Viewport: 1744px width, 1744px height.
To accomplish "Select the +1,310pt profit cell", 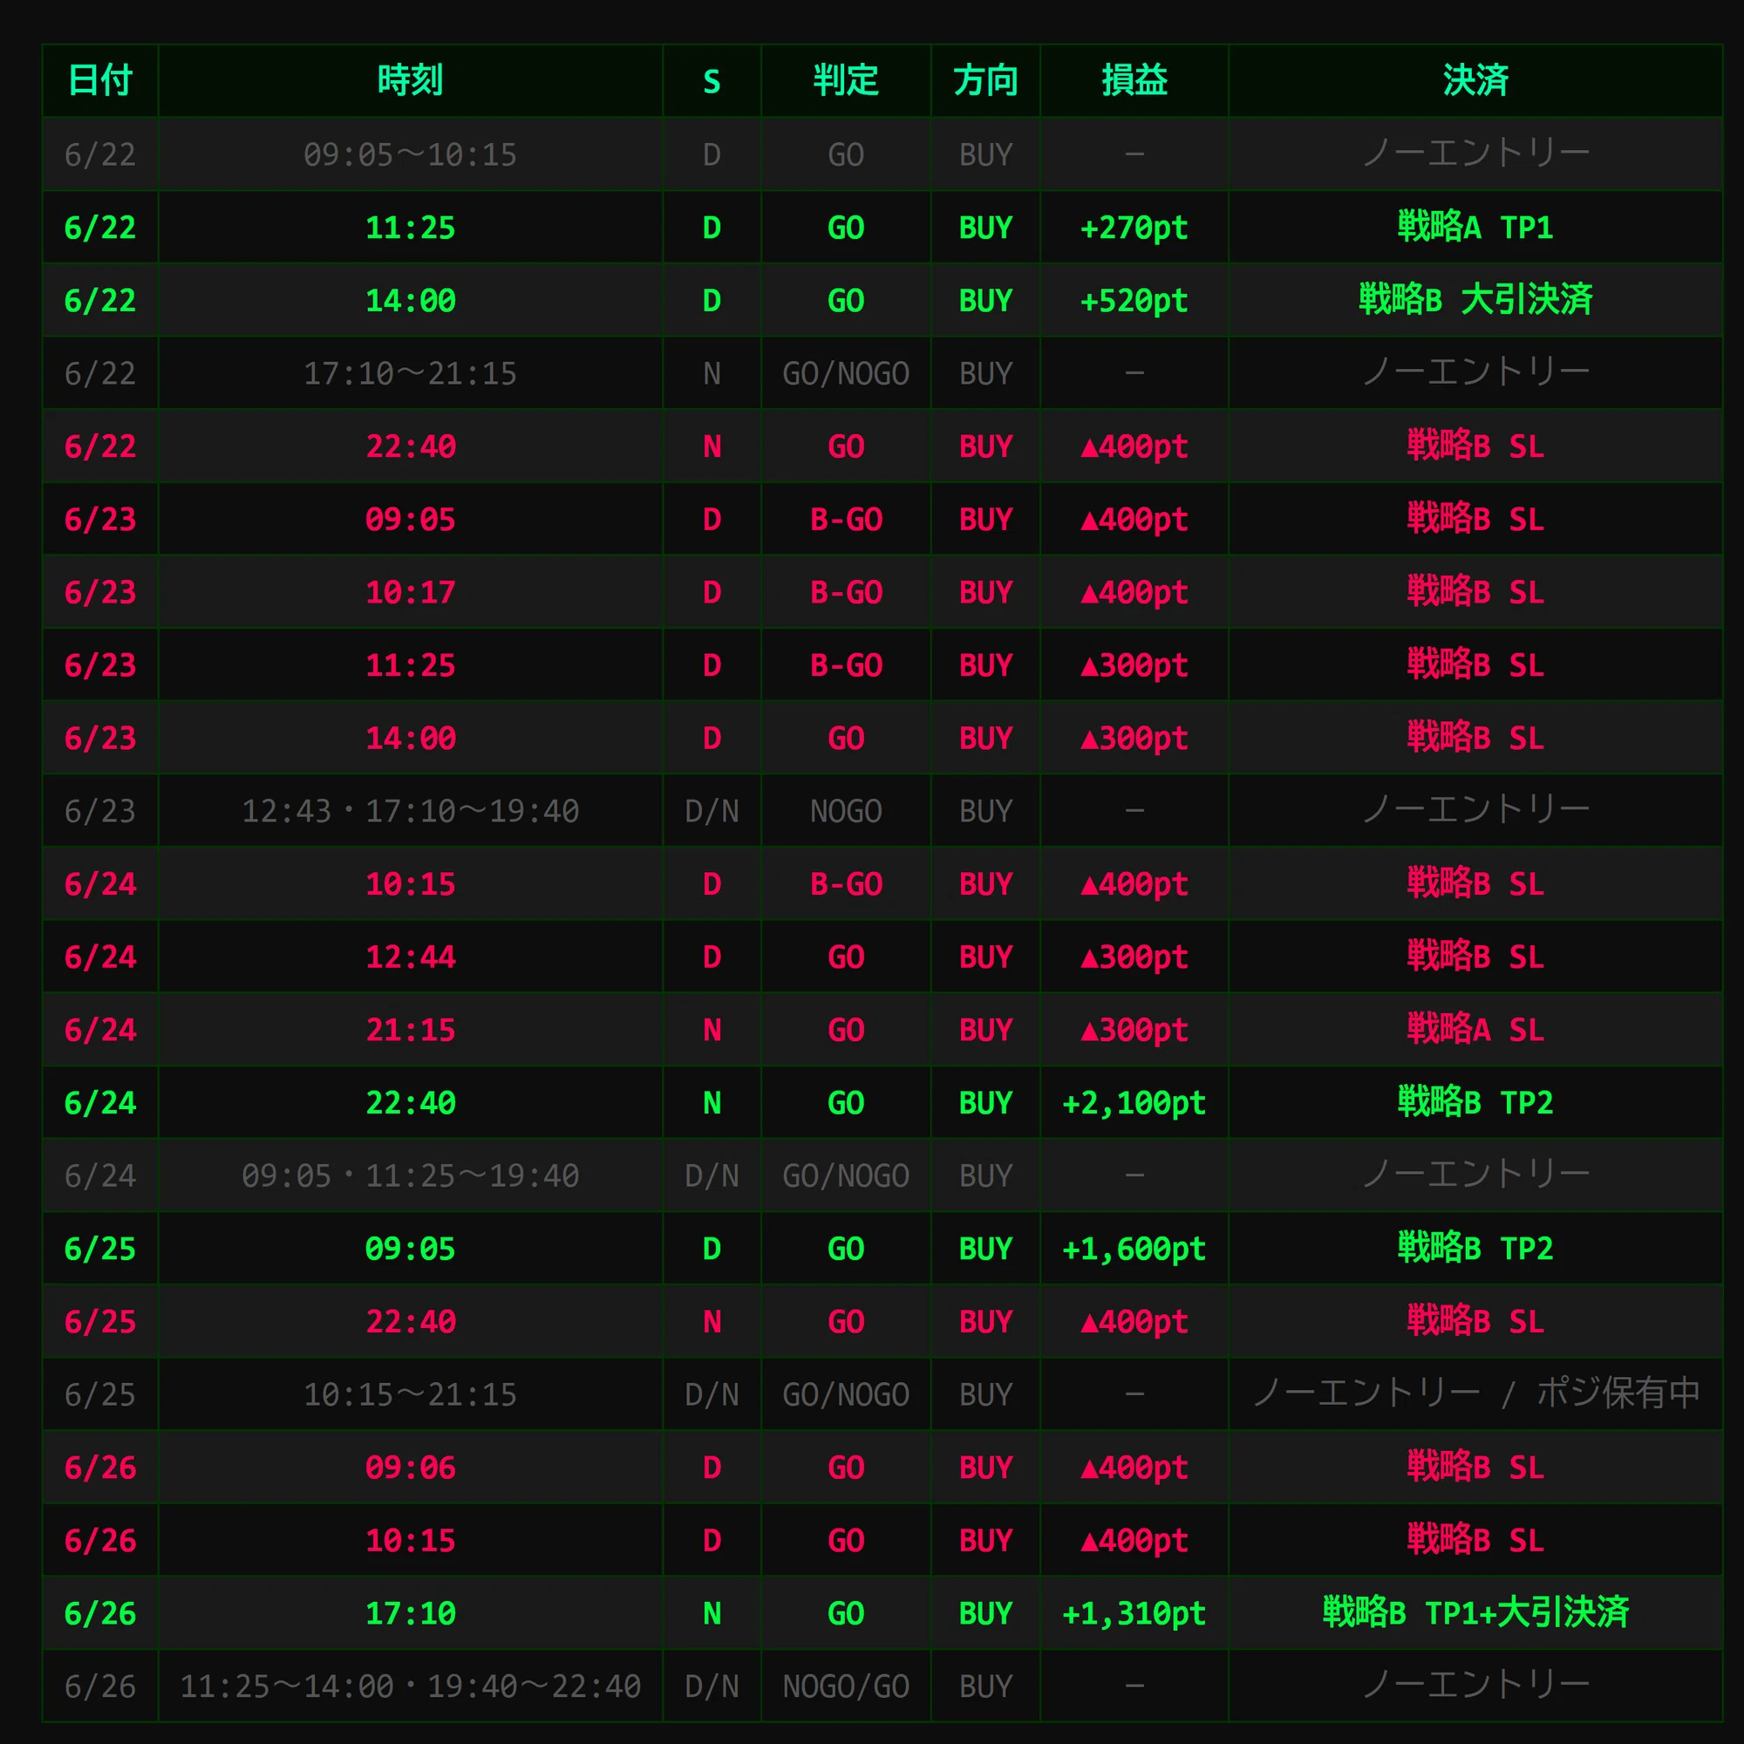I will (x=1134, y=1613).
